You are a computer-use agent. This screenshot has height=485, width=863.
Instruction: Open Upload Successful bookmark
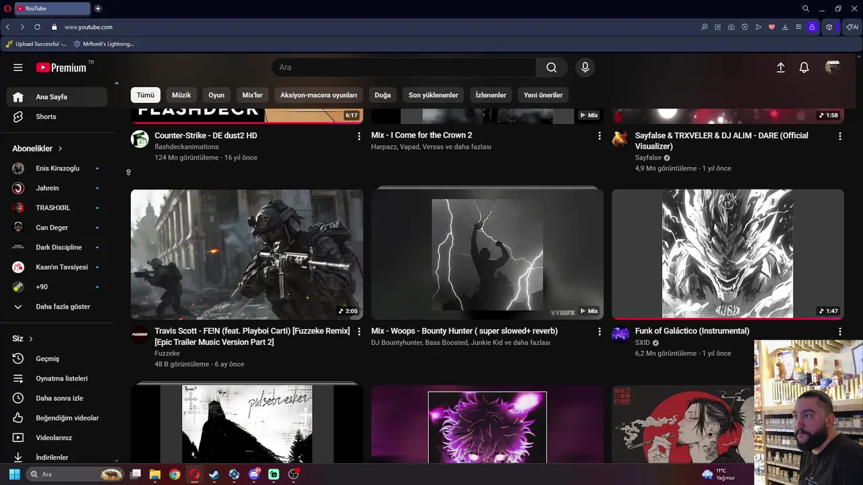pyautogui.click(x=36, y=44)
